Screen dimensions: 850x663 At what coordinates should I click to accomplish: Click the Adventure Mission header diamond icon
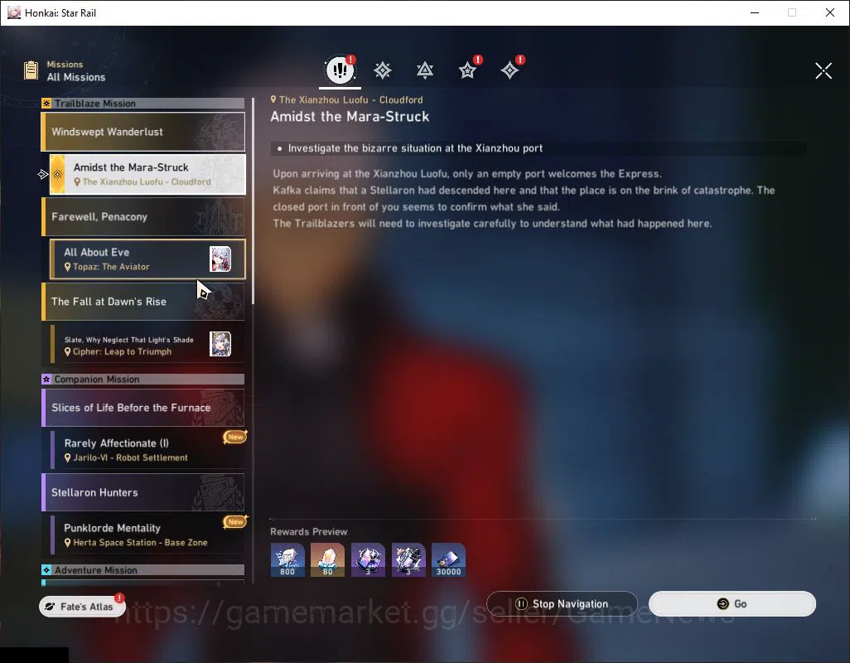(x=46, y=569)
